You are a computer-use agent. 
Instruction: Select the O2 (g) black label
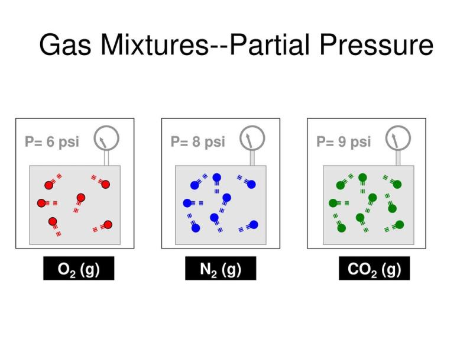(79, 269)
